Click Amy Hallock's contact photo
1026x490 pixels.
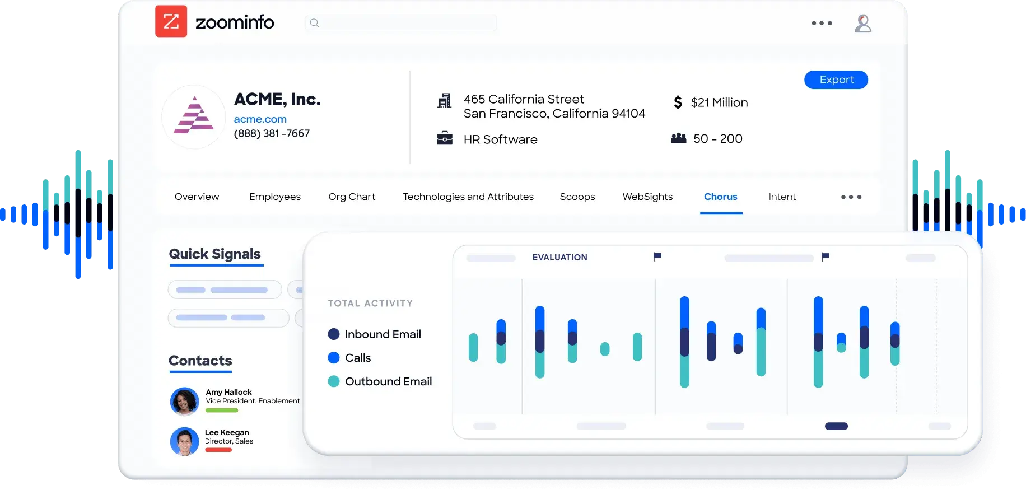click(x=184, y=402)
